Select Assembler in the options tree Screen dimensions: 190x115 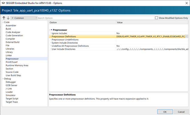pos(11,25)
